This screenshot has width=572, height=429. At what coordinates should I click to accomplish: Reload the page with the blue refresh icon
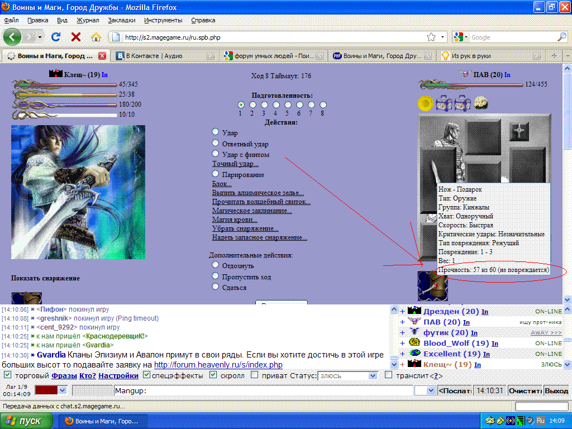(56, 37)
